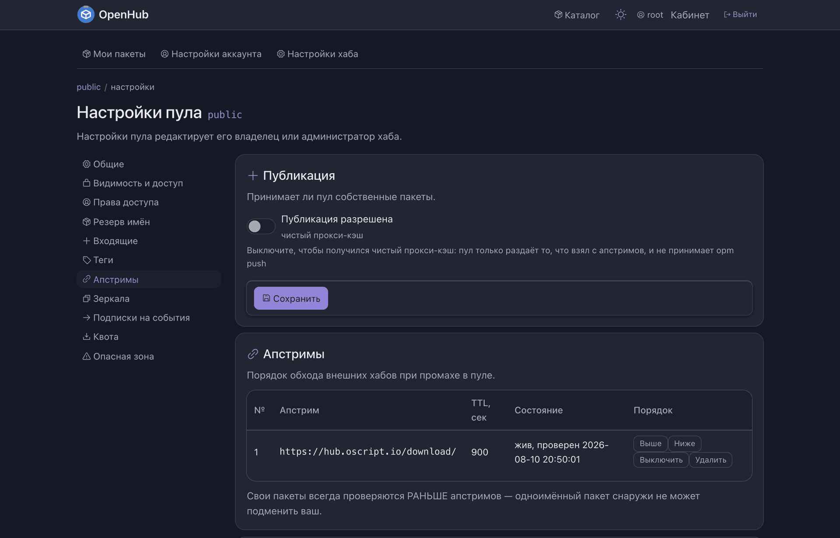Switch to the Мои пакеты tab
This screenshot has width=840, height=538.
[x=114, y=54]
